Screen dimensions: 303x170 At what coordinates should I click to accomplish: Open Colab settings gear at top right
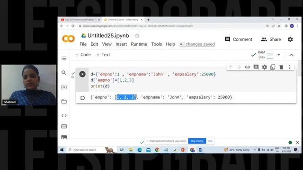[x=290, y=39]
